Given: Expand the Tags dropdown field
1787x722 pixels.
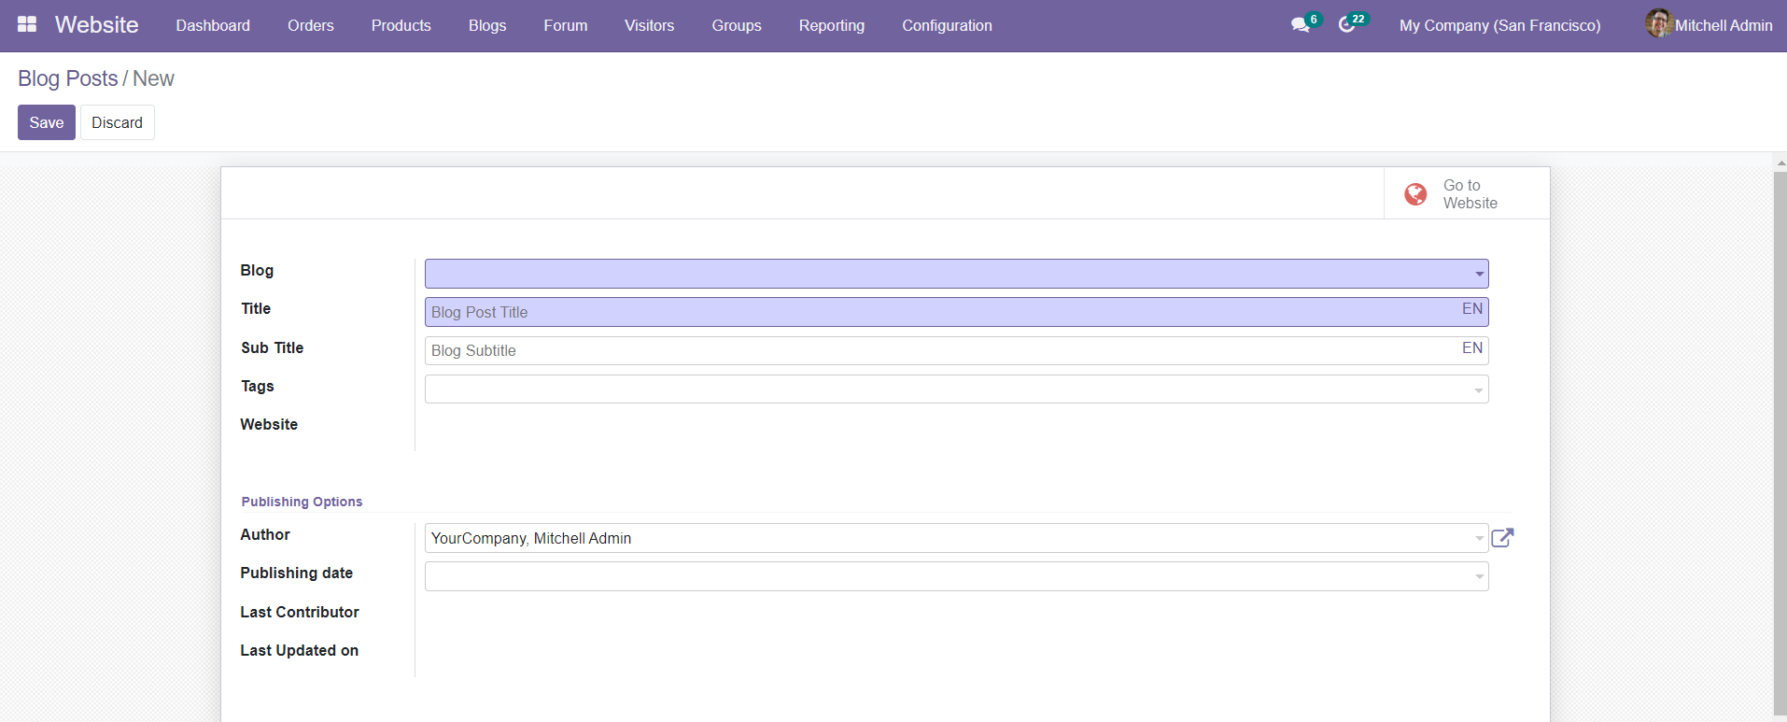Looking at the screenshot, I should pos(956,389).
